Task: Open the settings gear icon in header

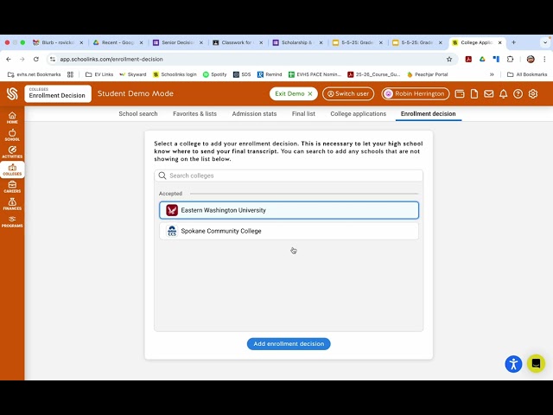Action: 533,93
